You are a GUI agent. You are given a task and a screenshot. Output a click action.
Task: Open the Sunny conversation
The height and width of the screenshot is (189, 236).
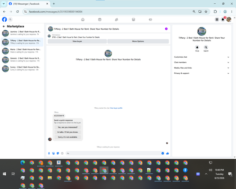coord(22,69)
